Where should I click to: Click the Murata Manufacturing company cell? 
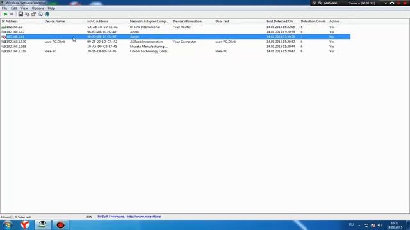click(x=149, y=47)
